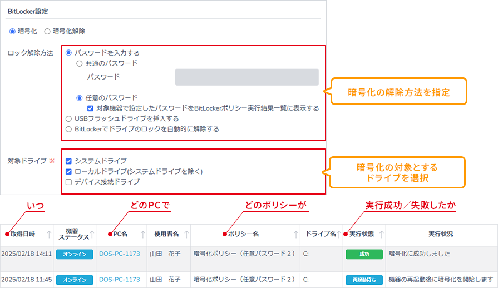This screenshot has height=288, width=498.
Task: Click the 使用者名 column header label
Action: point(166,234)
